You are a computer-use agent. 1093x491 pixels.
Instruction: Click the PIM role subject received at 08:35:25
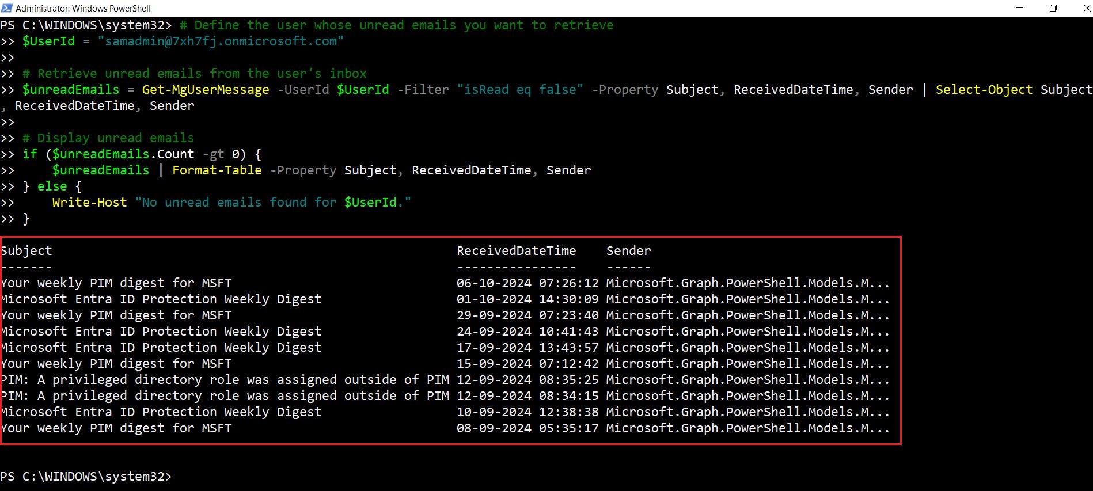coord(225,380)
